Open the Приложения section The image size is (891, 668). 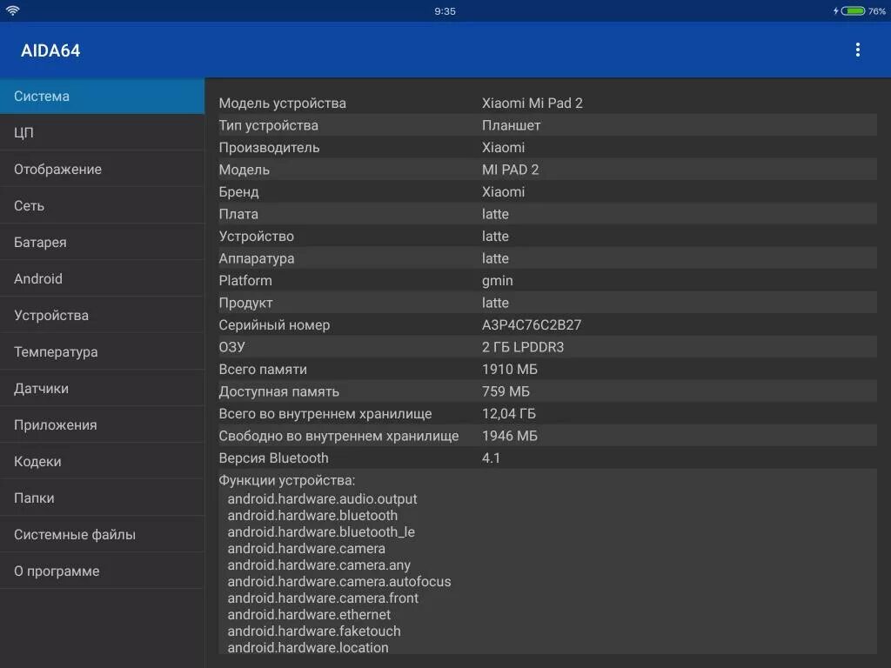[x=103, y=424]
